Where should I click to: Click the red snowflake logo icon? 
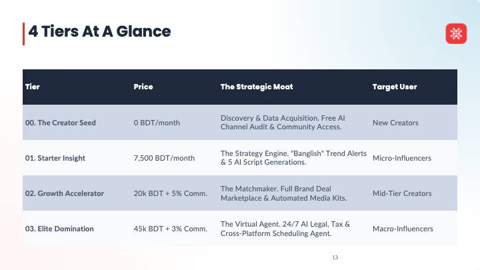tap(456, 34)
